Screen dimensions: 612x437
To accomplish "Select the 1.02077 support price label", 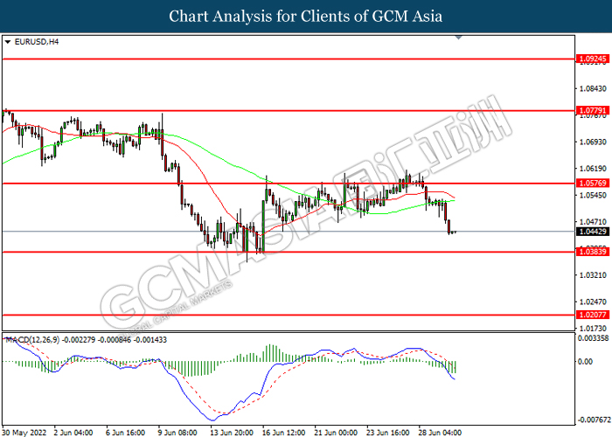I will tap(593, 315).
